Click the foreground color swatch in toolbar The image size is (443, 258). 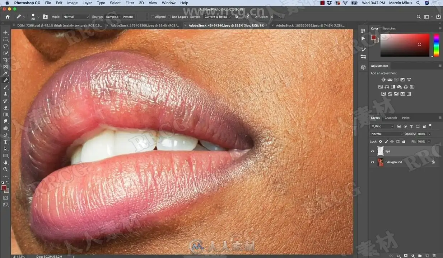(x=4, y=188)
